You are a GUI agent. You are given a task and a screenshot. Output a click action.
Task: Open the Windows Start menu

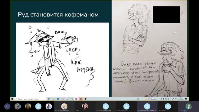pos(12,99)
